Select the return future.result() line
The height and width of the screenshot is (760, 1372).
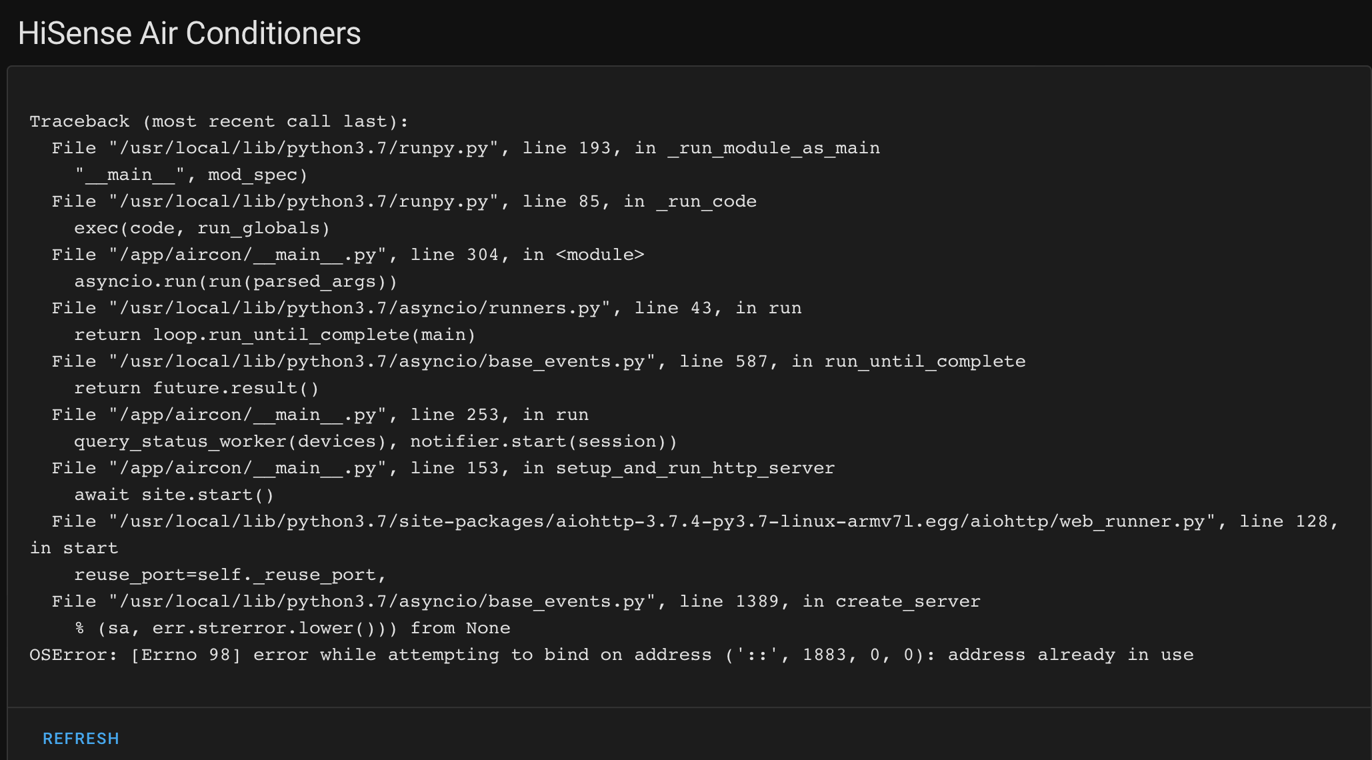tap(196, 387)
